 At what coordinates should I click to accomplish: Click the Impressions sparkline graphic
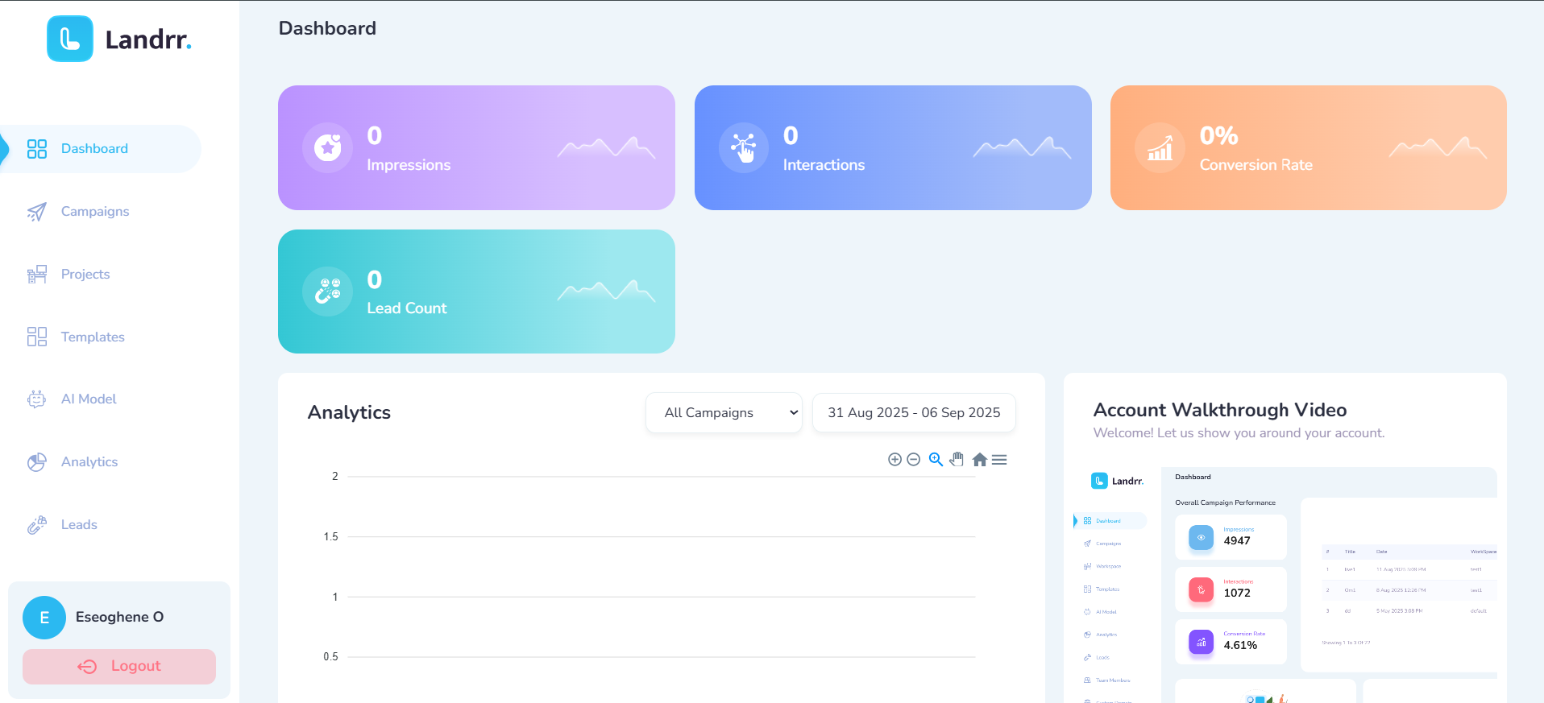point(606,147)
